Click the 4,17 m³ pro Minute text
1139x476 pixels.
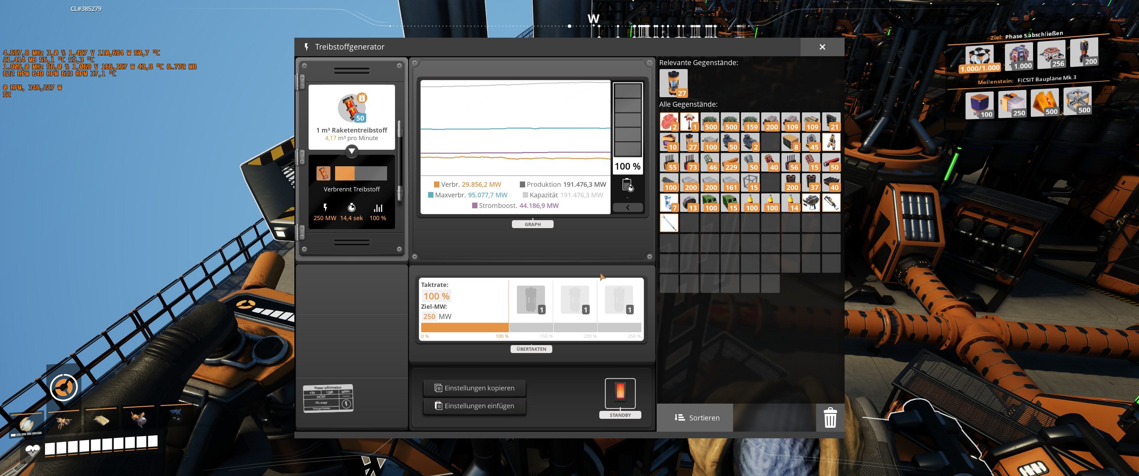[352, 138]
